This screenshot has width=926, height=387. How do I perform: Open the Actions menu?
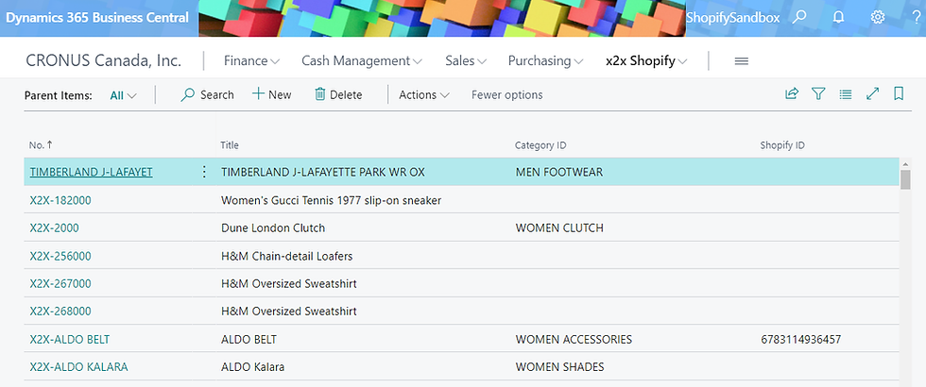pos(424,95)
